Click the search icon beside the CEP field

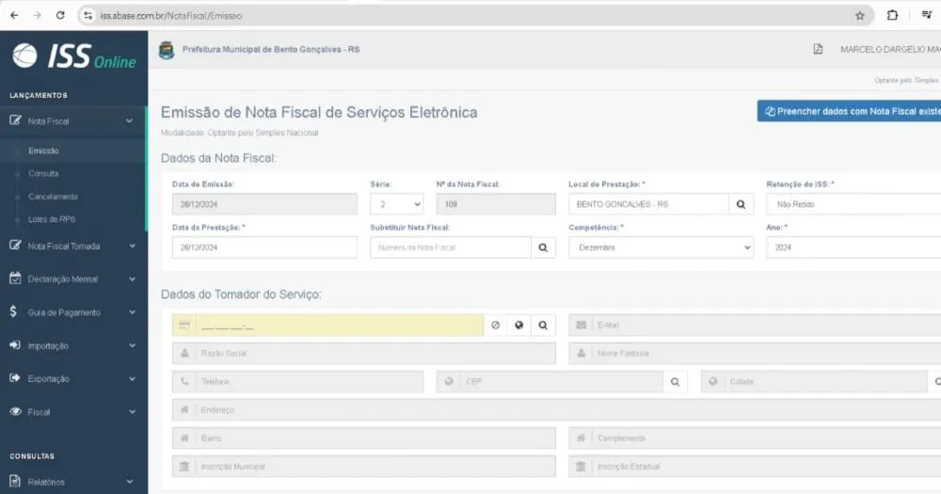675,382
